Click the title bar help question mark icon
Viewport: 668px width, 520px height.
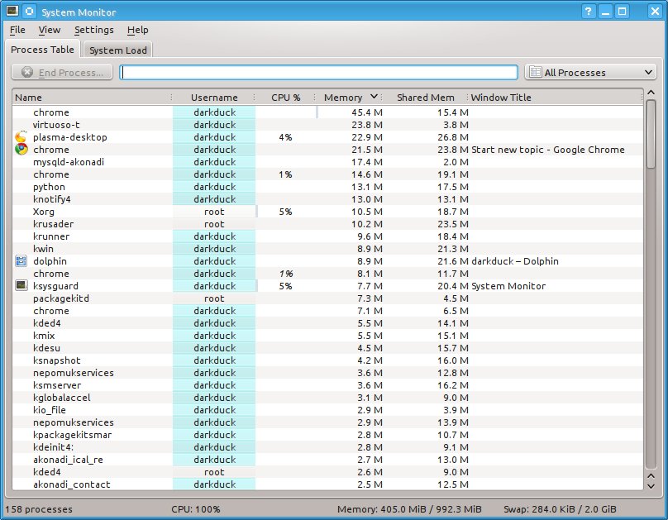[589, 12]
